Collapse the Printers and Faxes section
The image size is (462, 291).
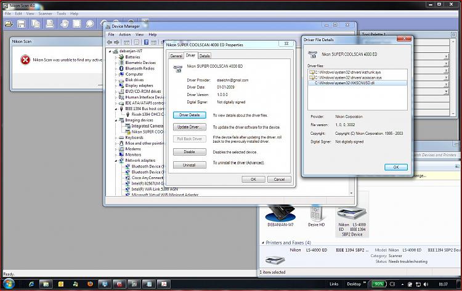(x=263, y=243)
